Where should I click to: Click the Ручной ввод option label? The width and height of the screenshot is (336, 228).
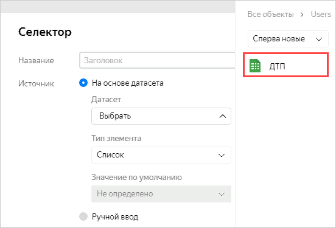pos(115,216)
